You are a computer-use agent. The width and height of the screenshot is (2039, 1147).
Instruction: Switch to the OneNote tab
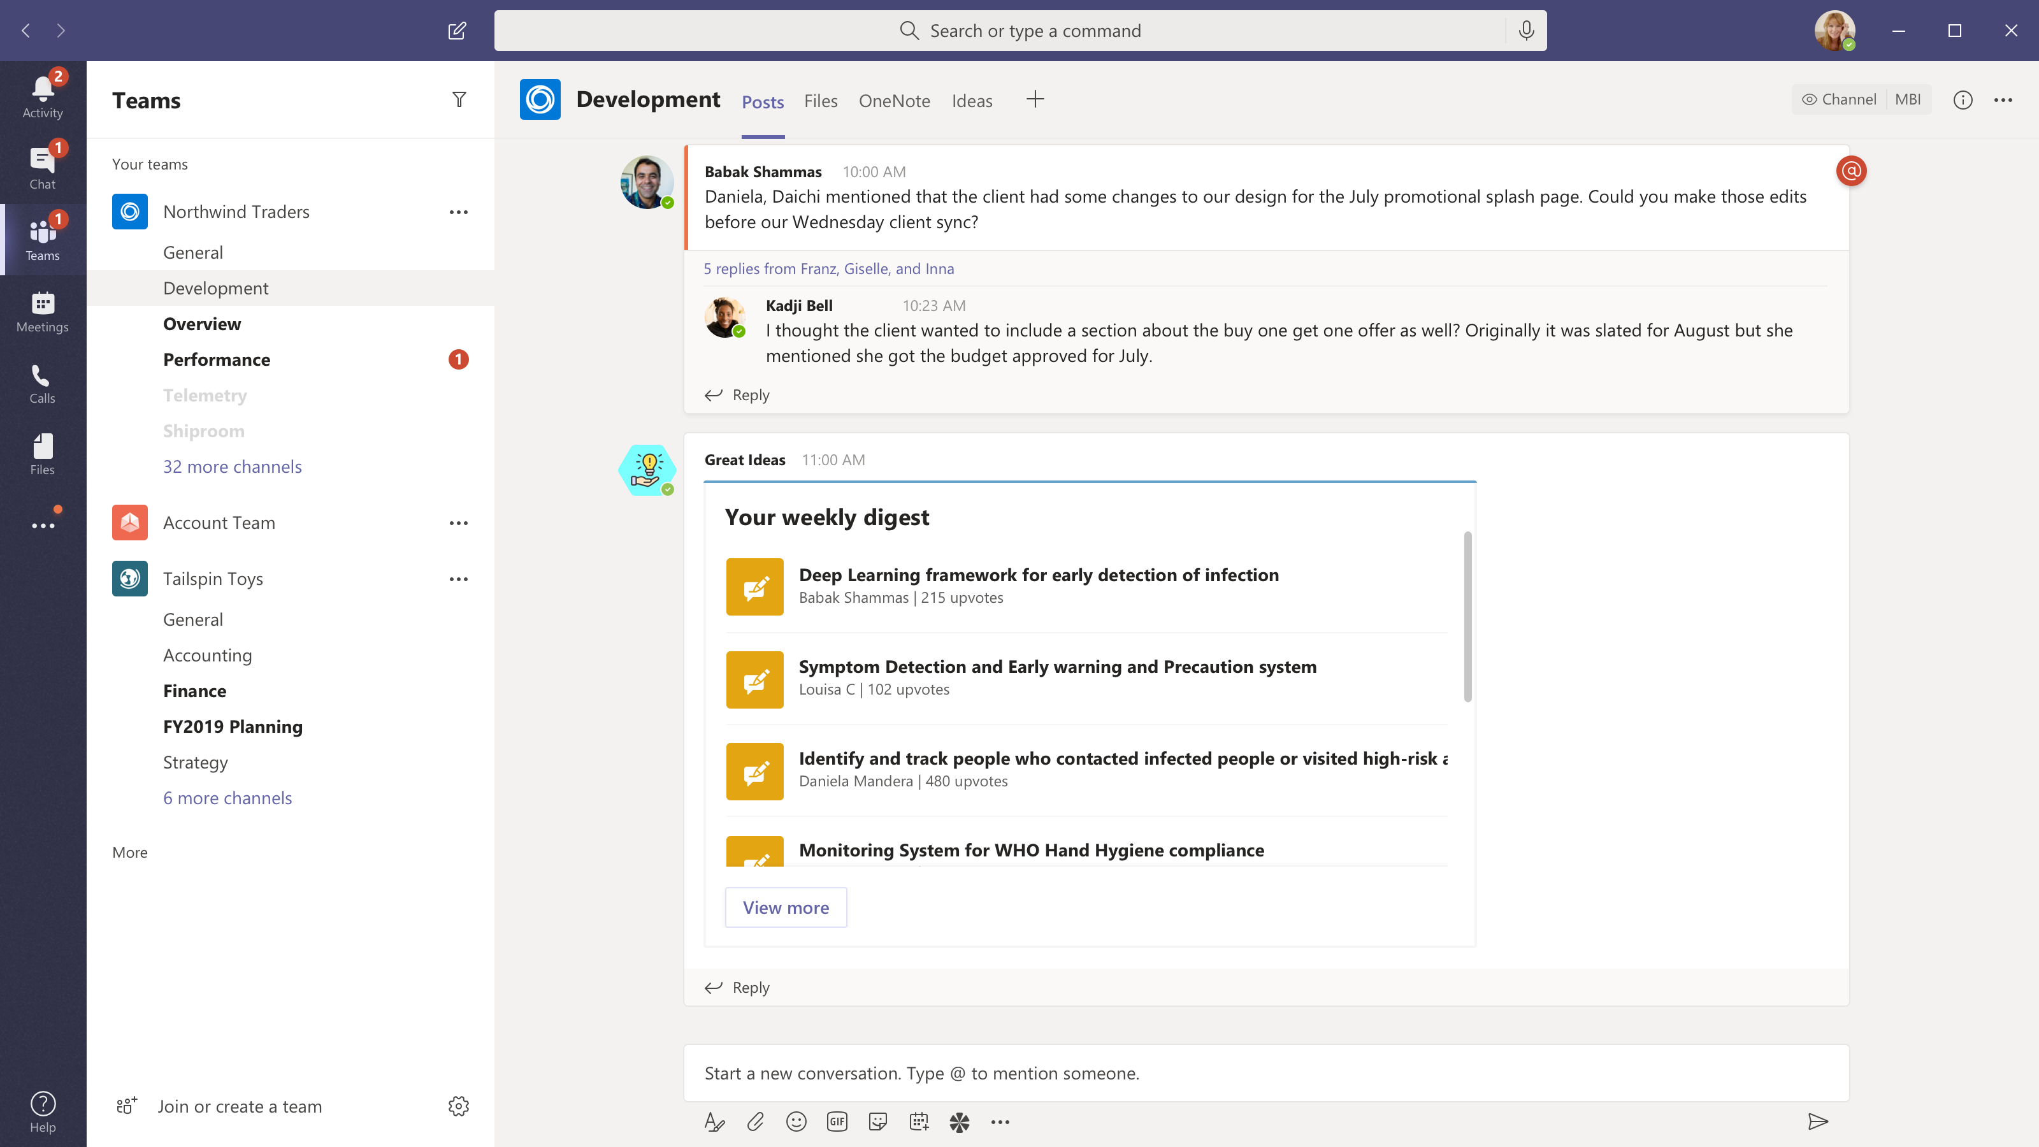pos(893,101)
